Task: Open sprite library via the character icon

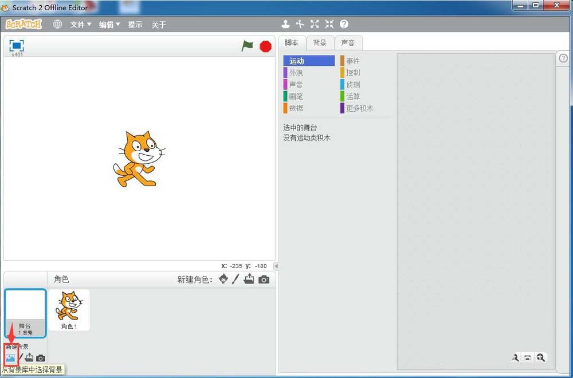Action: (222, 279)
